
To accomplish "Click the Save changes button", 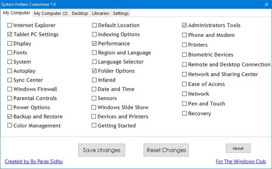I will pyautogui.click(x=101, y=150).
